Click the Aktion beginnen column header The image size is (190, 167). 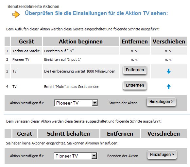[81, 42]
